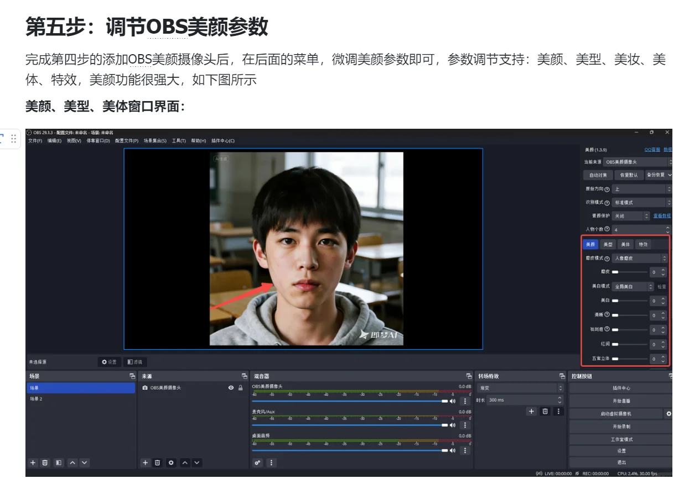Open source properties gear in the 来源 panel

(171, 462)
